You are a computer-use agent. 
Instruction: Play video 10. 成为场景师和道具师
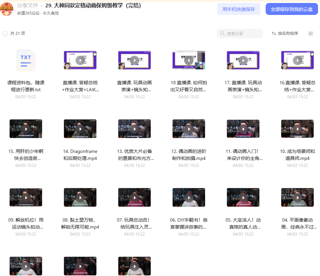[x=297, y=129]
